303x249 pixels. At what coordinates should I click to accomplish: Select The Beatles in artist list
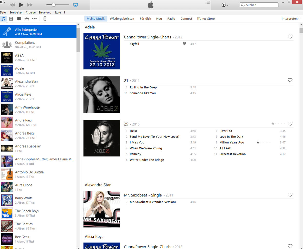click(x=38, y=226)
